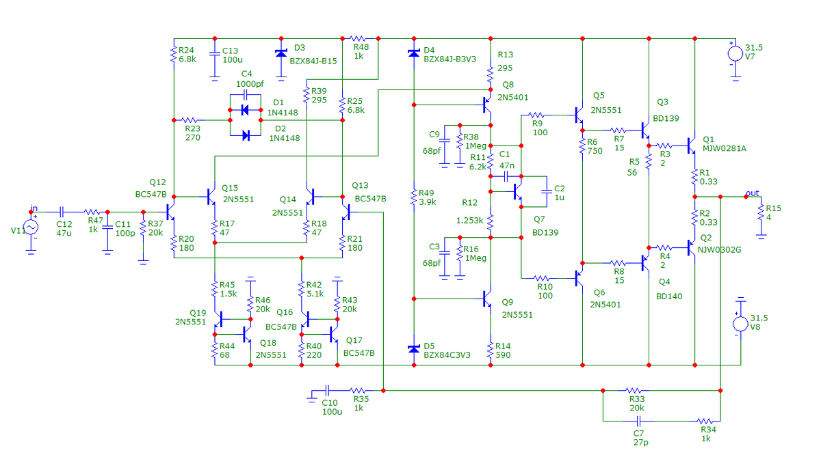Click the 'in' net label
Viewport: 821px width, 470px height.
pos(34,208)
